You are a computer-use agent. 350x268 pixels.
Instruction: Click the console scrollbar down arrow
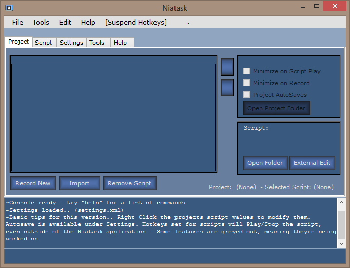point(341,243)
